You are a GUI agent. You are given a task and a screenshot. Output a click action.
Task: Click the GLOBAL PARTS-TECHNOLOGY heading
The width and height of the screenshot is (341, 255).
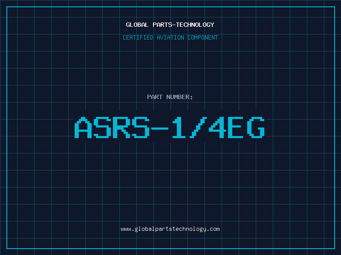point(170,25)
